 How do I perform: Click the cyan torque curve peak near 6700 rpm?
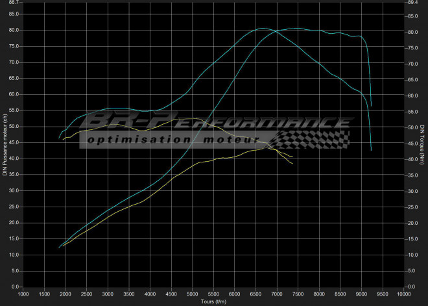[262, 28]
